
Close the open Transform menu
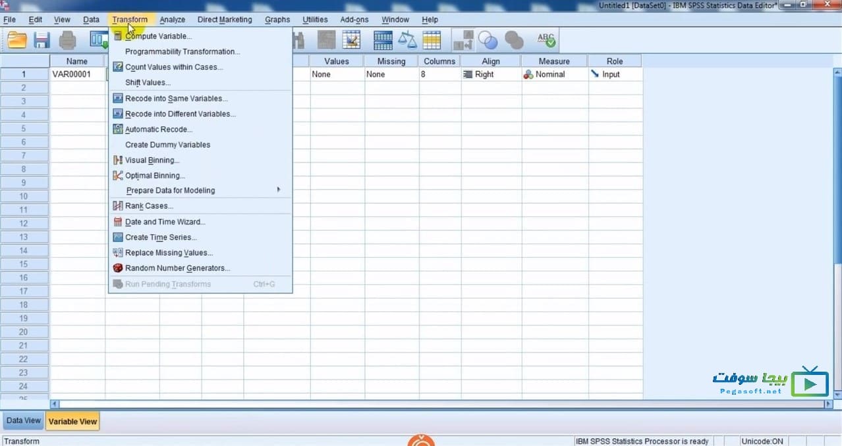click(130, 20)
